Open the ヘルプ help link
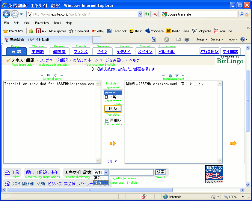The width and height of the screenshot is (252, 201). [134, 60]
